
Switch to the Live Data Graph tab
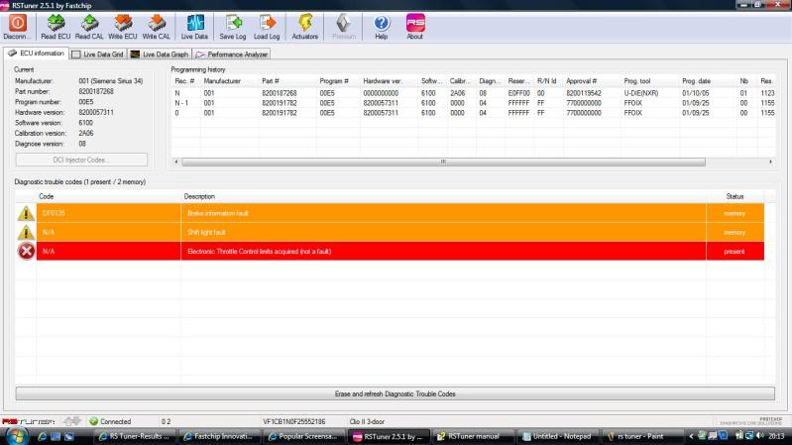click(160, 54)
